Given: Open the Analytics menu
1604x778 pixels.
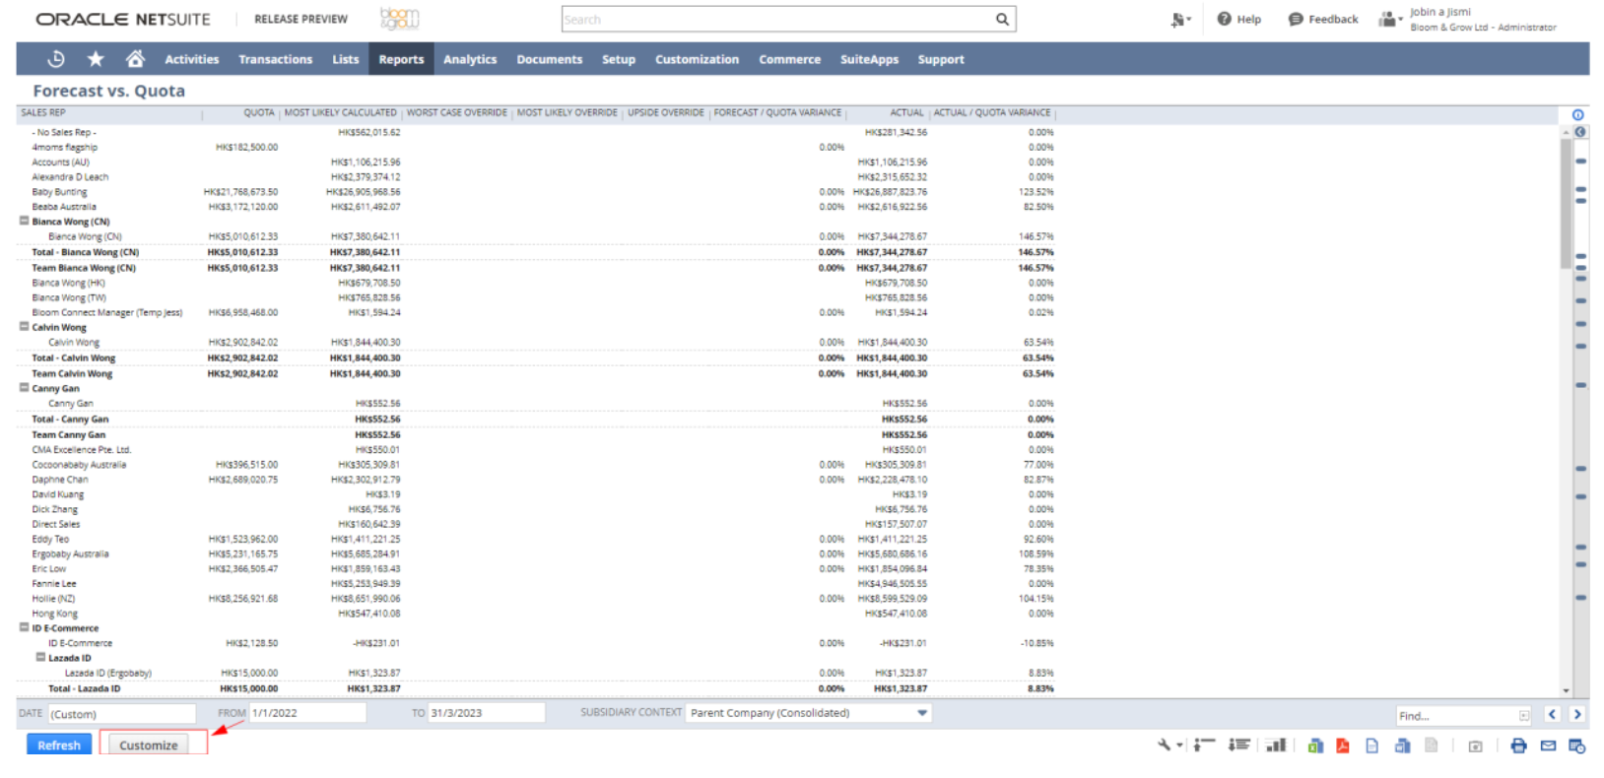Looking at the screenshot, I should point(470,59).
